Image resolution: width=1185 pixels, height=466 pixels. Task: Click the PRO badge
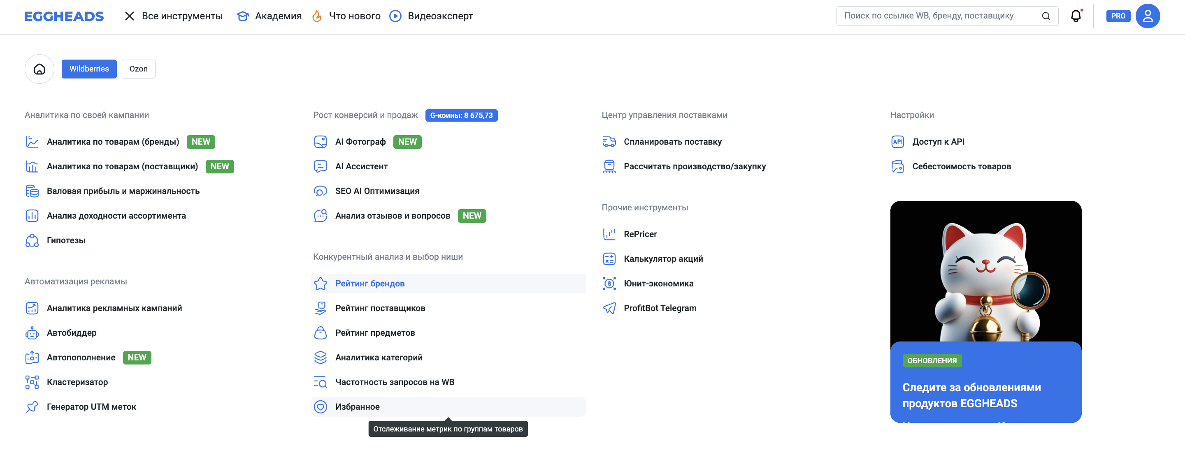pyautogui.click(x=1118, y=16)
